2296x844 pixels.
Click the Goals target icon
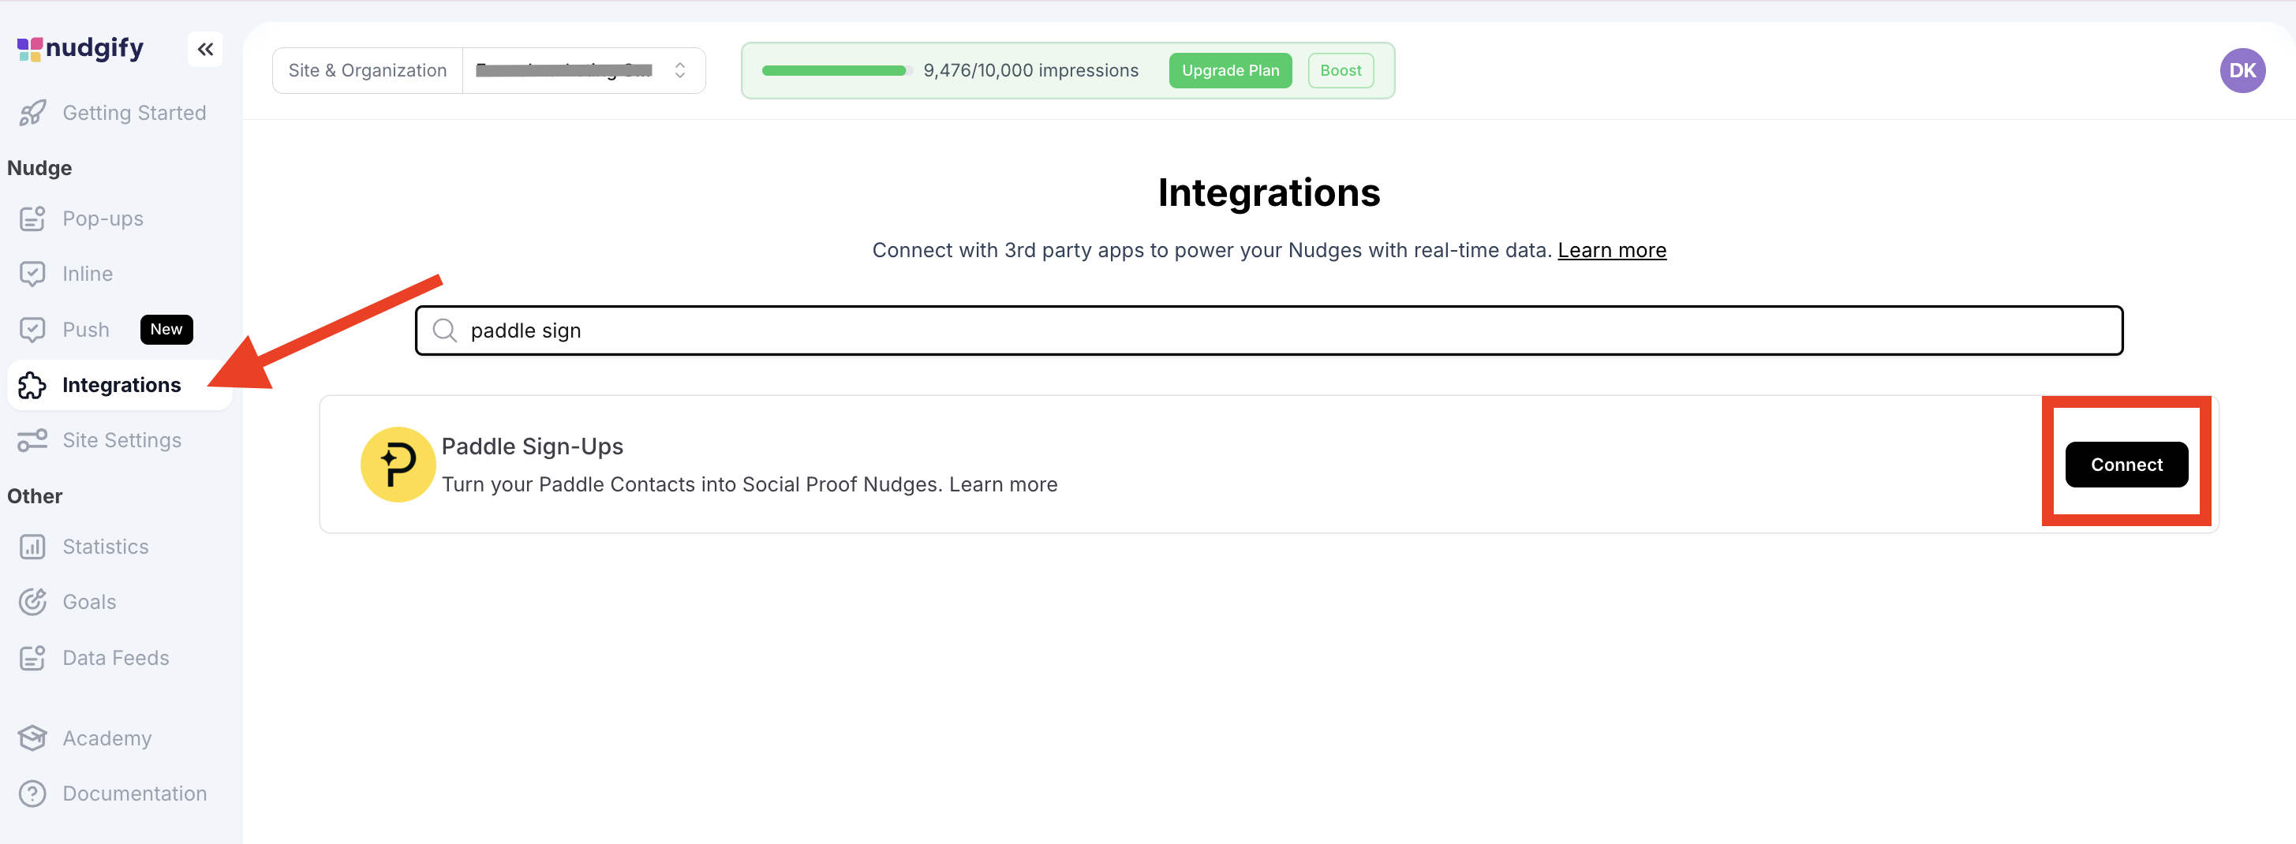(33, 603)
